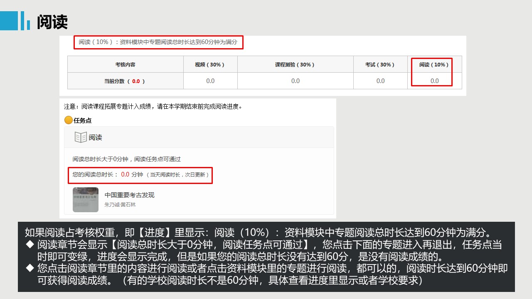The height and width of the screenshot is (299, 532).
Task: Click the author name 朱乃诚·黄石林
Action: 120,205
